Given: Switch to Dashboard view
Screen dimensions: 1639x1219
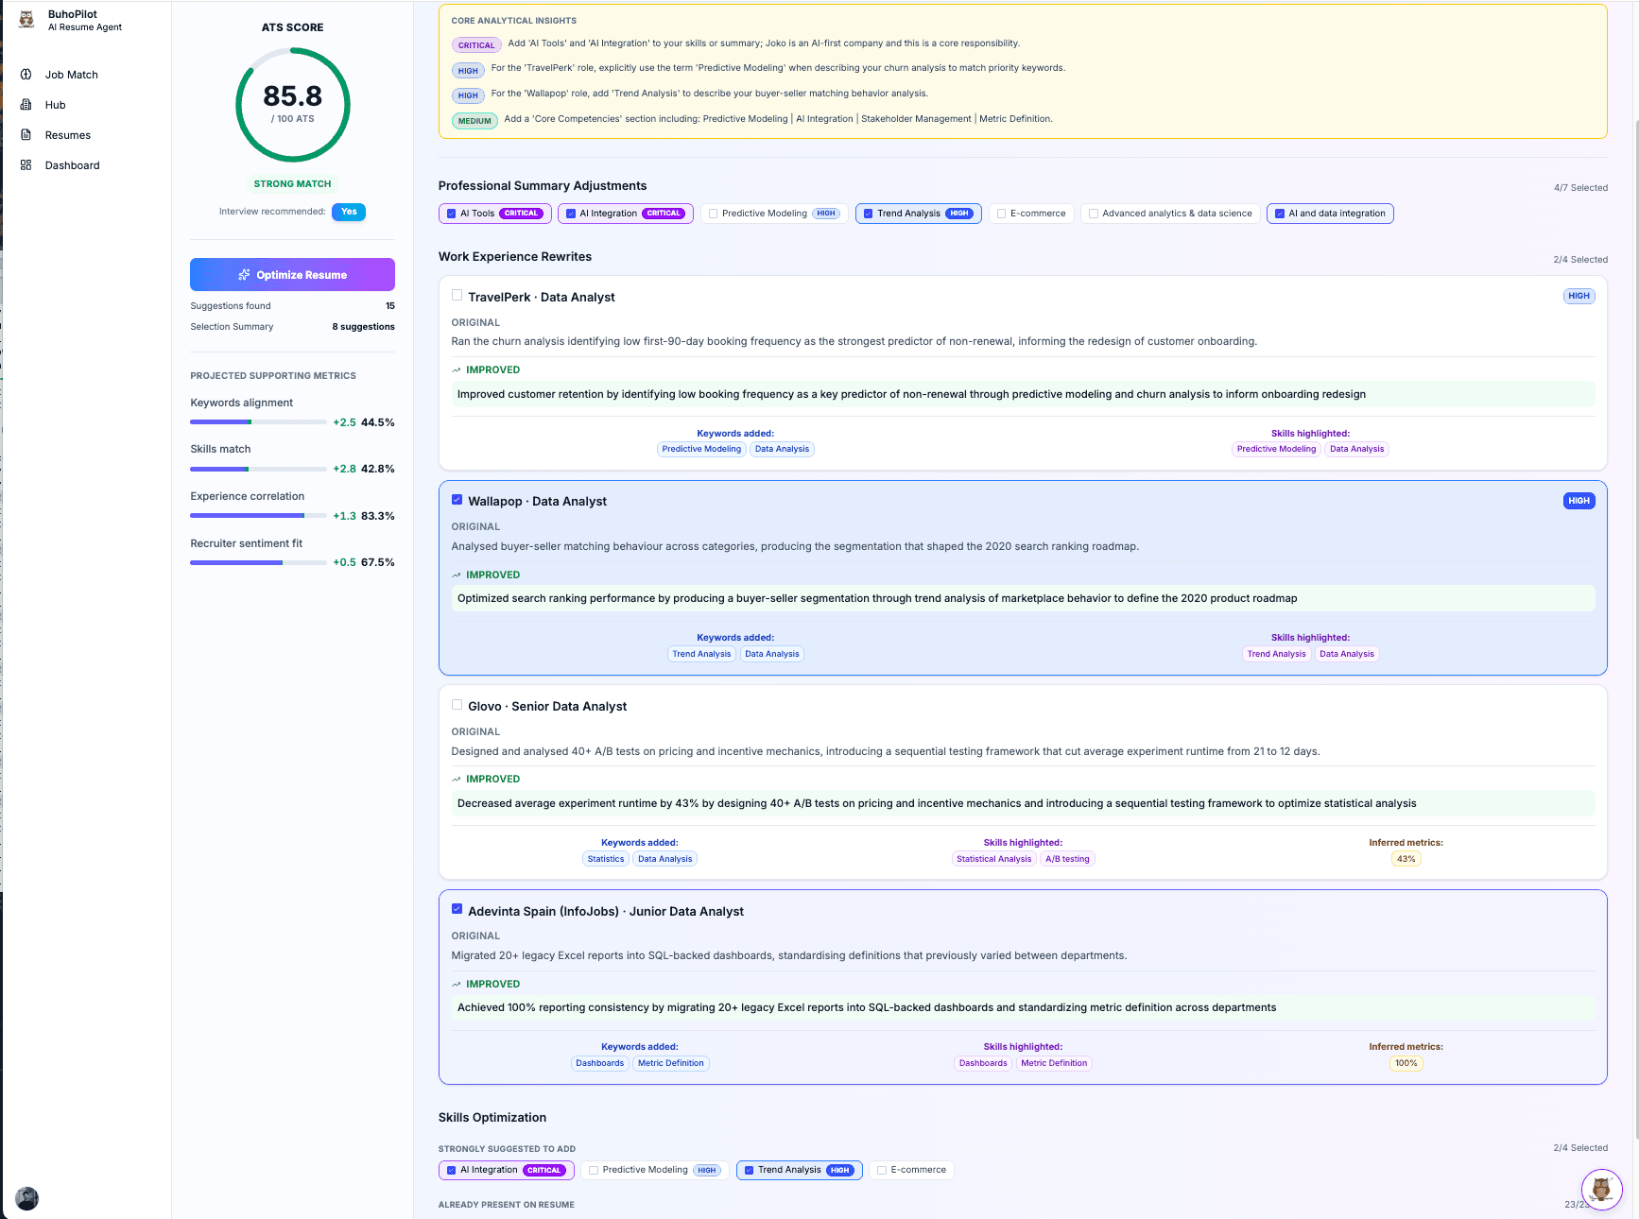Looking at the screenshot, I should [73, 165].
